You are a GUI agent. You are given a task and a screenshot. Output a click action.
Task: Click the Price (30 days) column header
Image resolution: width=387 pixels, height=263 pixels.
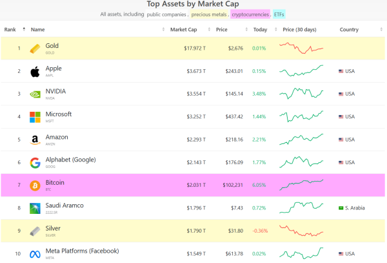[299, 30]
